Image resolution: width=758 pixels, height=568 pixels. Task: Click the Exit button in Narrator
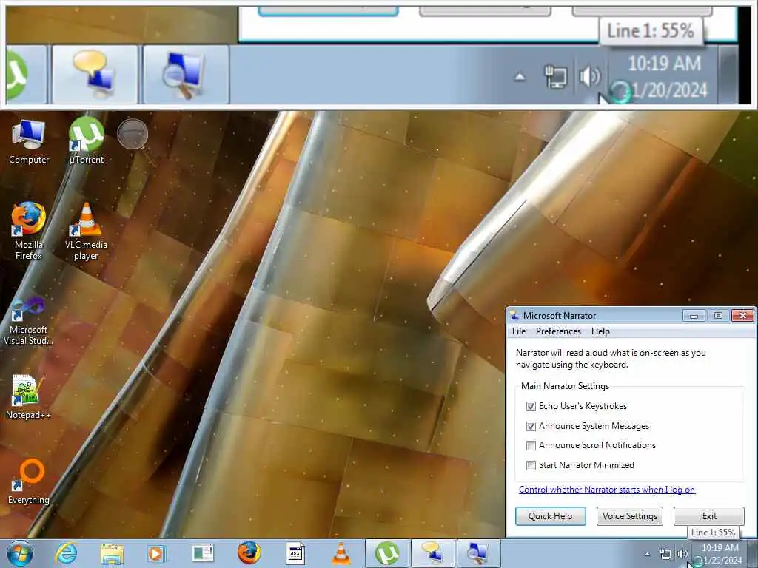pos(708,515)
